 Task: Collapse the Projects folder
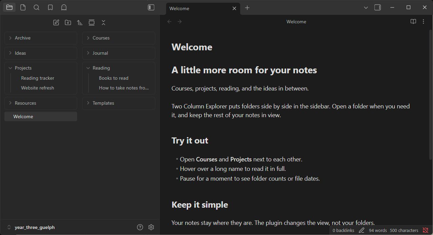tap(41, 68)
